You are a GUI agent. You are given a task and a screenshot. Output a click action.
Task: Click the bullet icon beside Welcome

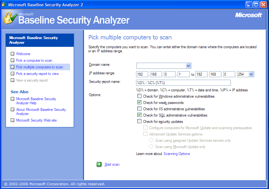pos(12,54)
